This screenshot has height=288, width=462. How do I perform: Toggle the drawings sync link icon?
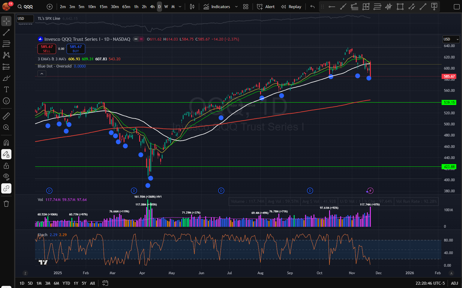coord(6,188)
